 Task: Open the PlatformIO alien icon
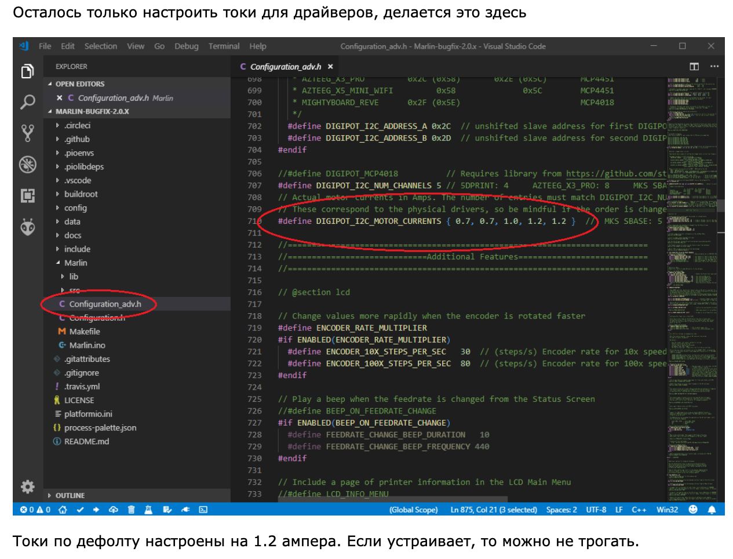pos(27,227)
